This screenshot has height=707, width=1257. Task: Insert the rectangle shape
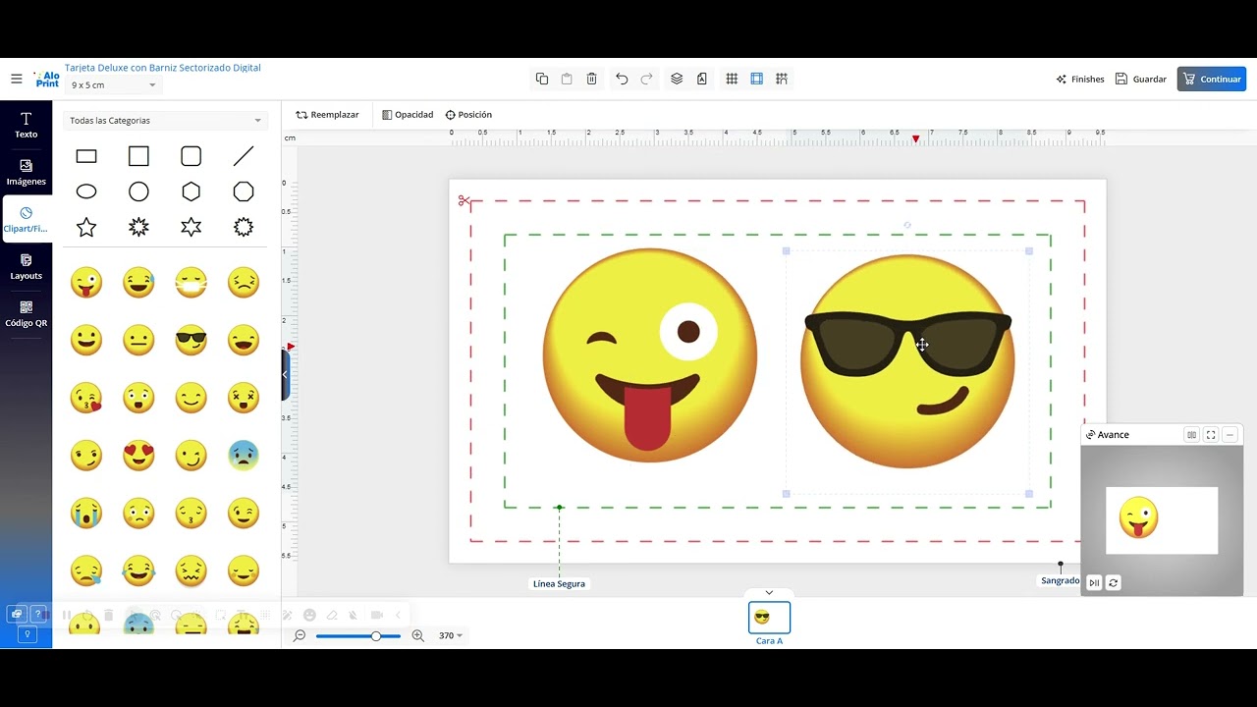pos(86,156)
